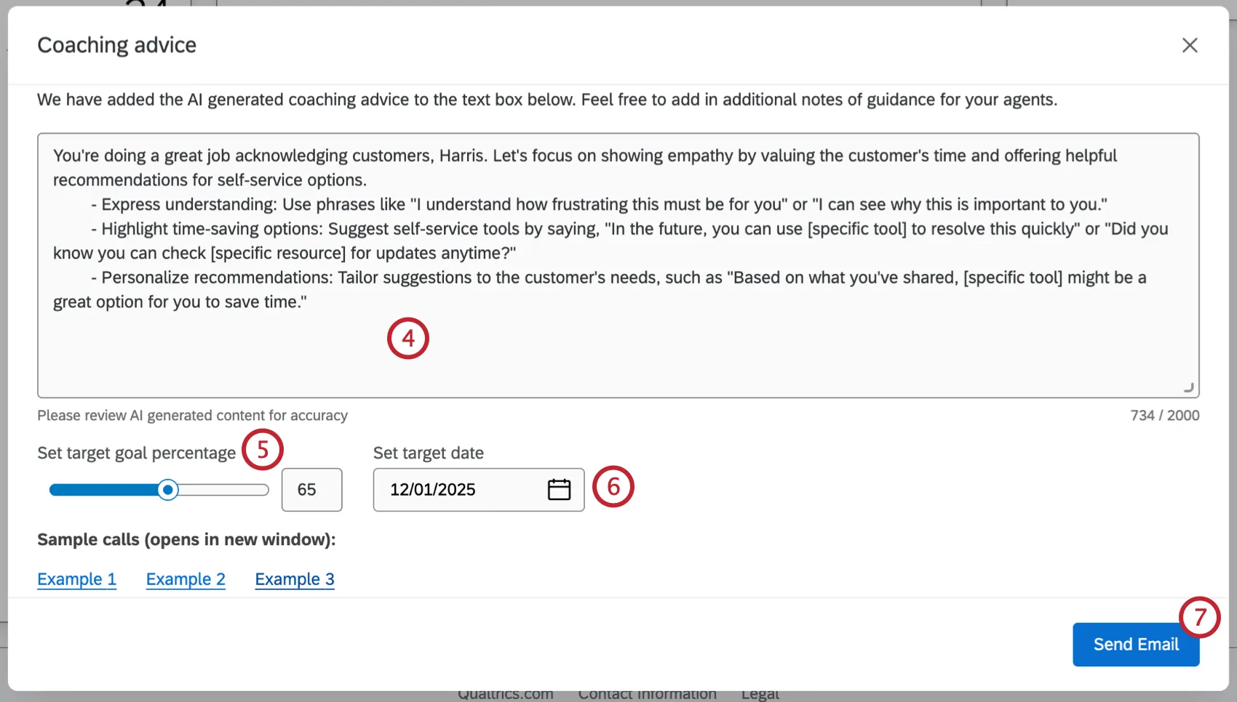Click the "Set target date" label

tap(429, 453)
